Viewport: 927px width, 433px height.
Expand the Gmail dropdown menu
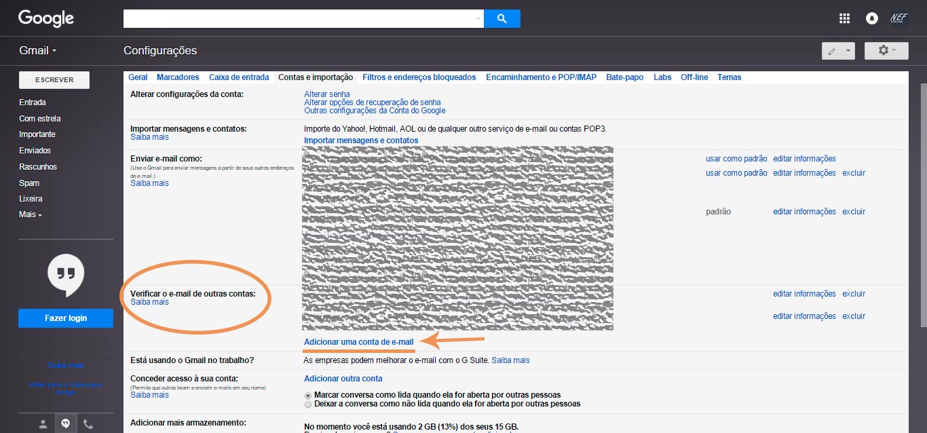(38, 50)
